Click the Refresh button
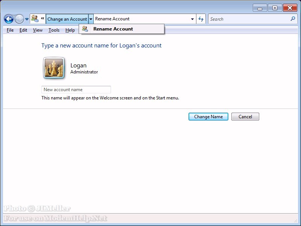 [x=201, y=19]
